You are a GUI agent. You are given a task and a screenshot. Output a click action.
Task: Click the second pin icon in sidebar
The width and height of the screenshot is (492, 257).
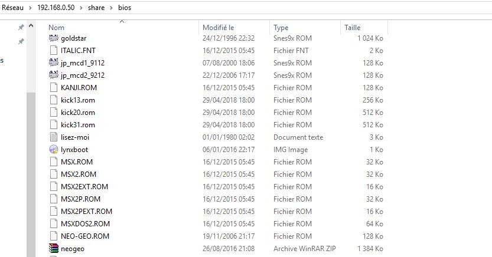[x=21, y=41]
